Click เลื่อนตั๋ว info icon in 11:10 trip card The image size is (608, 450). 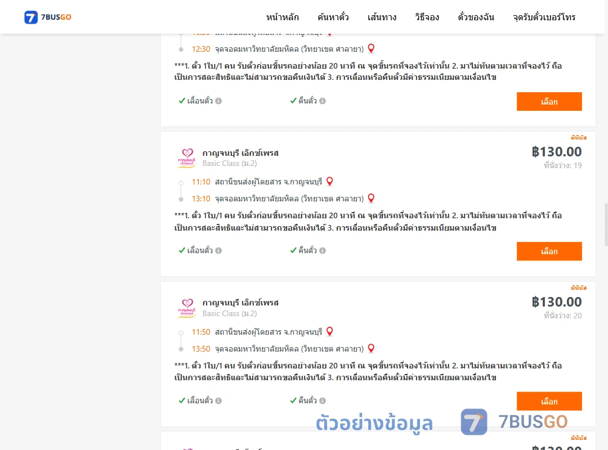coord(218,250)
